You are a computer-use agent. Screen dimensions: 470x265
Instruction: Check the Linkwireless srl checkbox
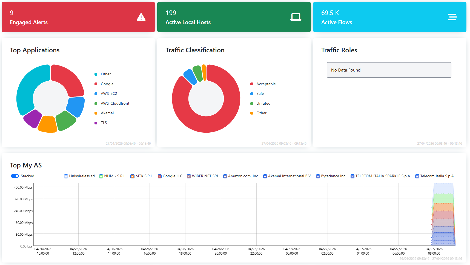pos(66,176)
